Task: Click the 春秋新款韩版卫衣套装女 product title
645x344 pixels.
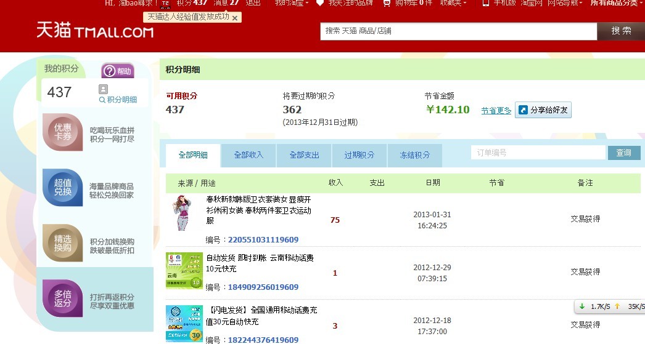Action: (x=259, y=210)
